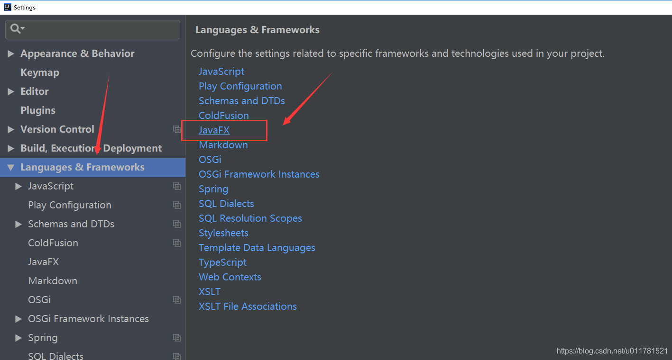Screen dimensions: 672x360
Task: Focus the settings search input field
Action: 92,29
